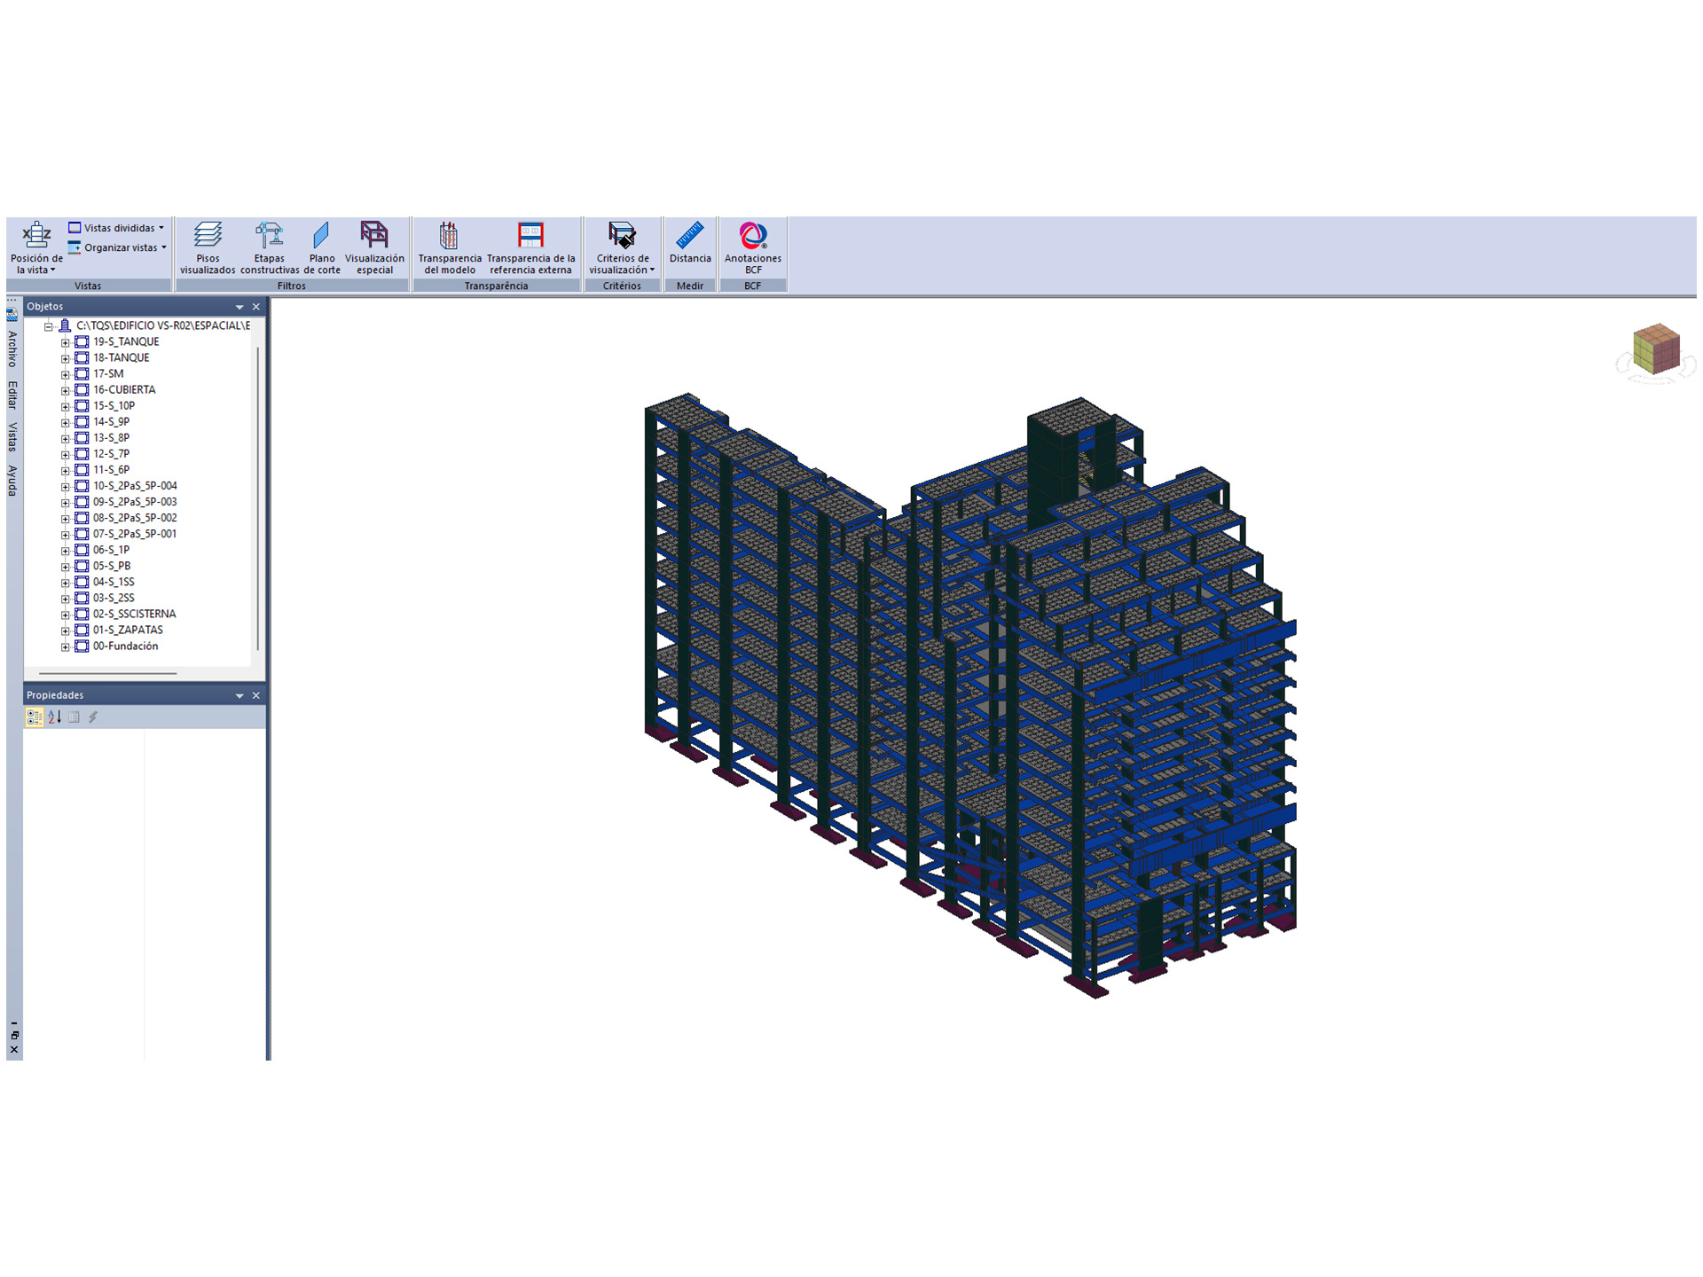Close the Objetos panel
The width and height of the screenshot is (1703, 1277).
click(256, 307)
